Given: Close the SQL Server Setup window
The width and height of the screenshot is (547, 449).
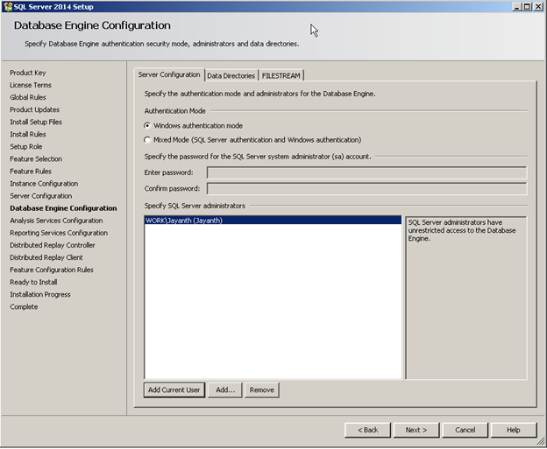Looking at the screenshot, I should pyautogui.click(x=538, y=7).
